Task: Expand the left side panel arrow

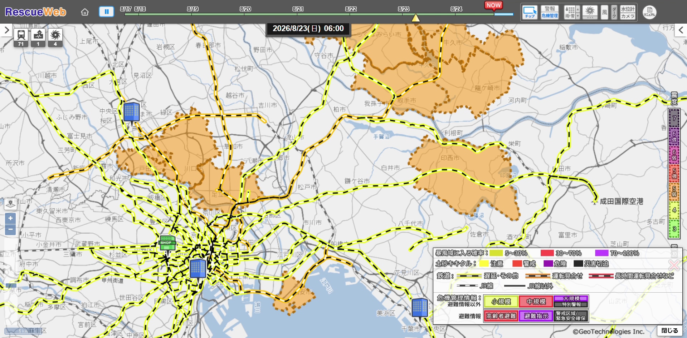Action: pos(6,30)
